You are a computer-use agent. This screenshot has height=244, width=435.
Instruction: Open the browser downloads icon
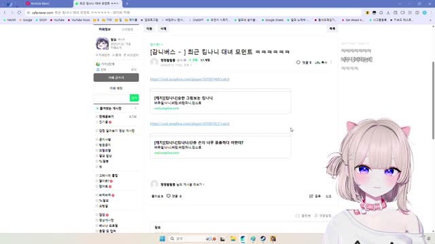(x=388, y=13)
